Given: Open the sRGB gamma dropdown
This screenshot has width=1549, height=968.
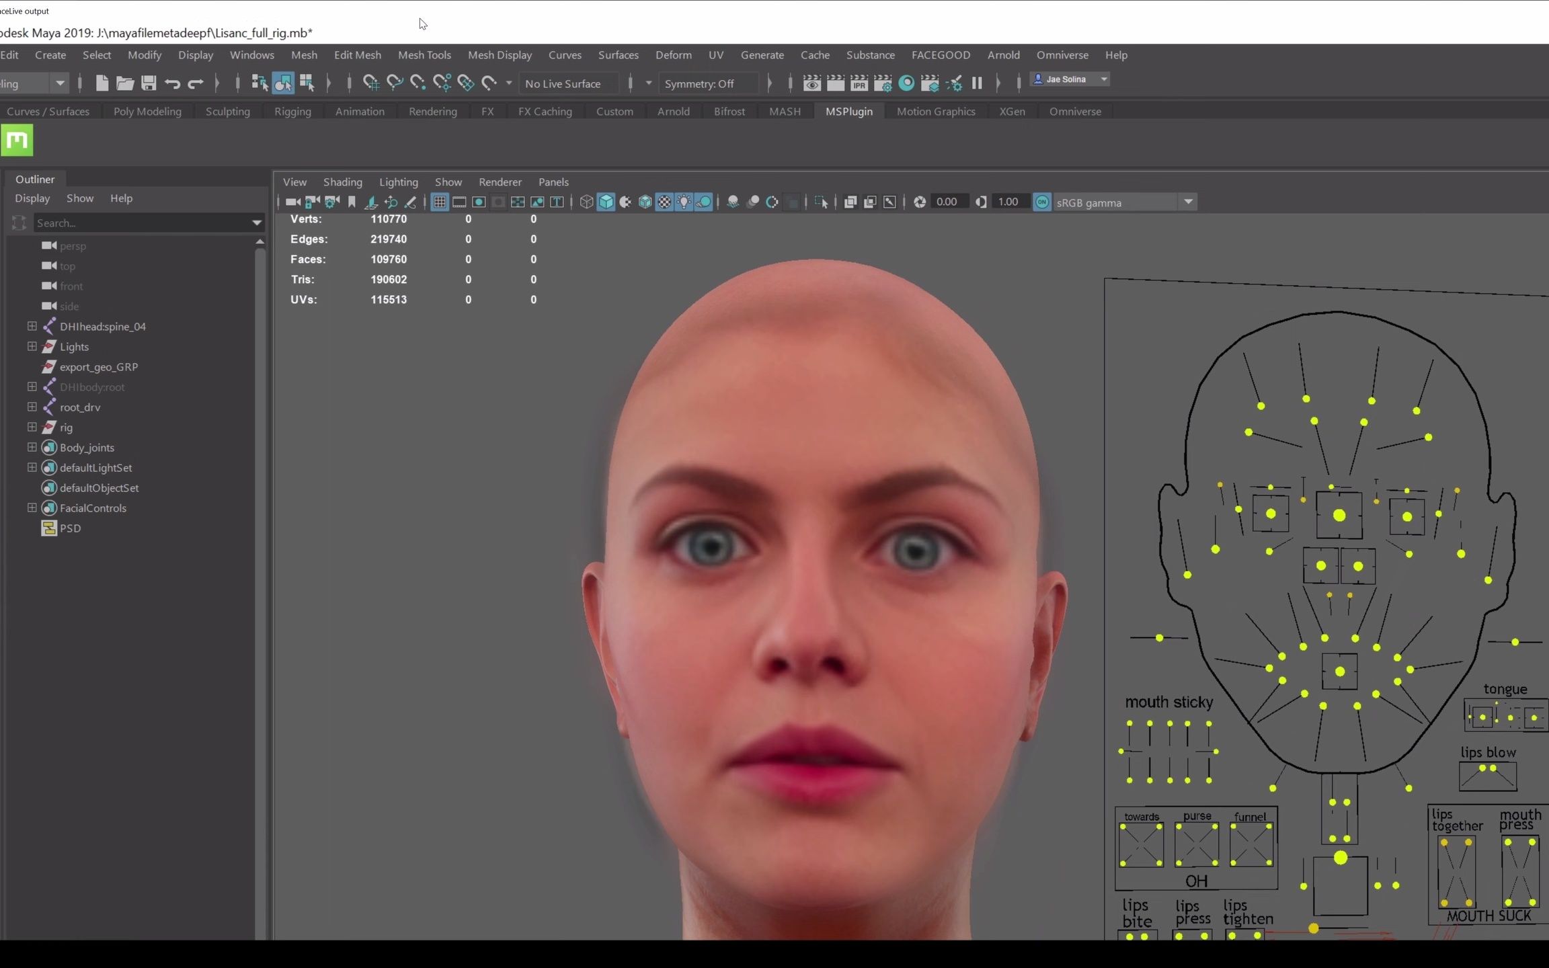Looking at the screenshot, I should coord(1188,202).
